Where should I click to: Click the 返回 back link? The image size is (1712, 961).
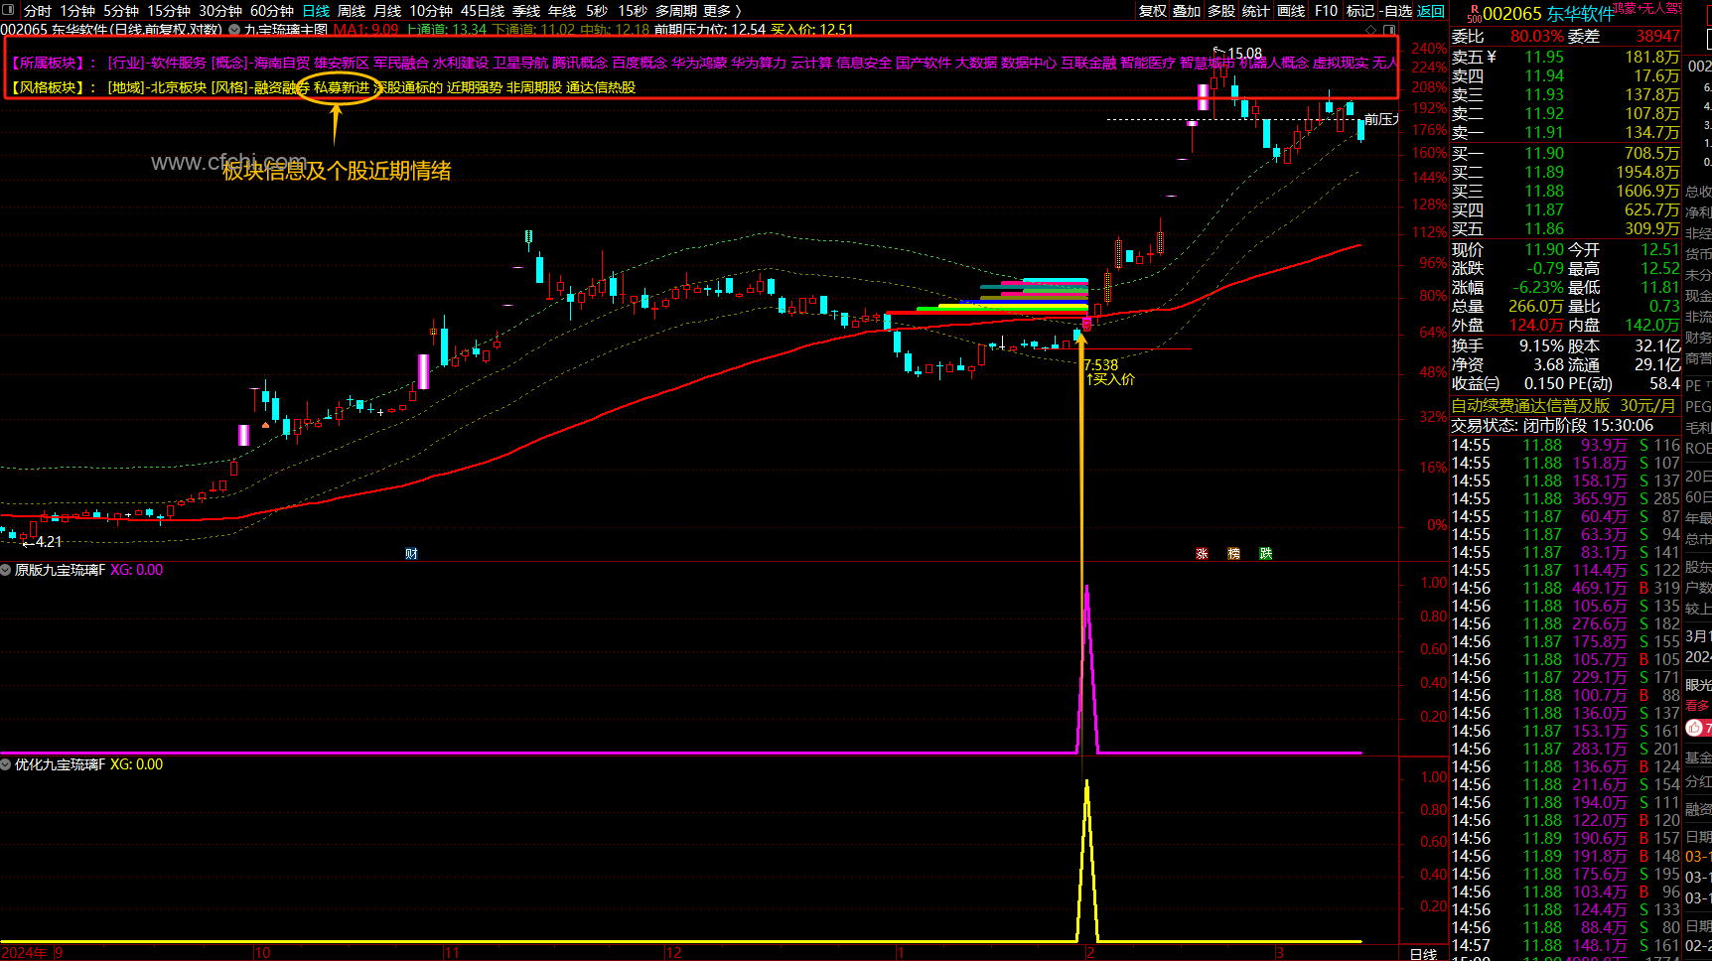[1431, 10]
